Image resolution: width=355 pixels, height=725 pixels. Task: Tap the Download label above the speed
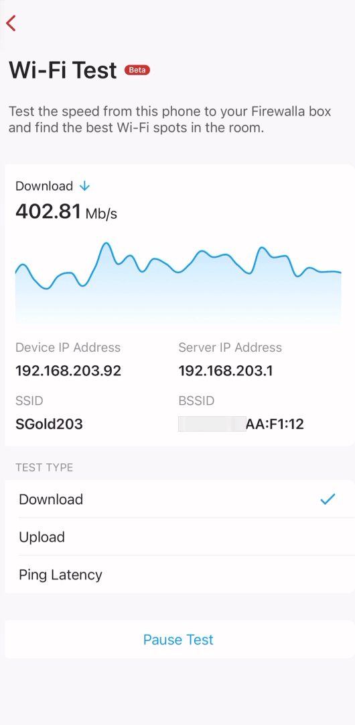click(x=44, y=186)
